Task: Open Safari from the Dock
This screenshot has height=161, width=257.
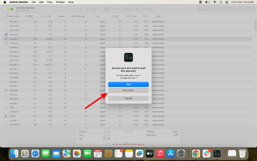Action: tap(35, 154)
